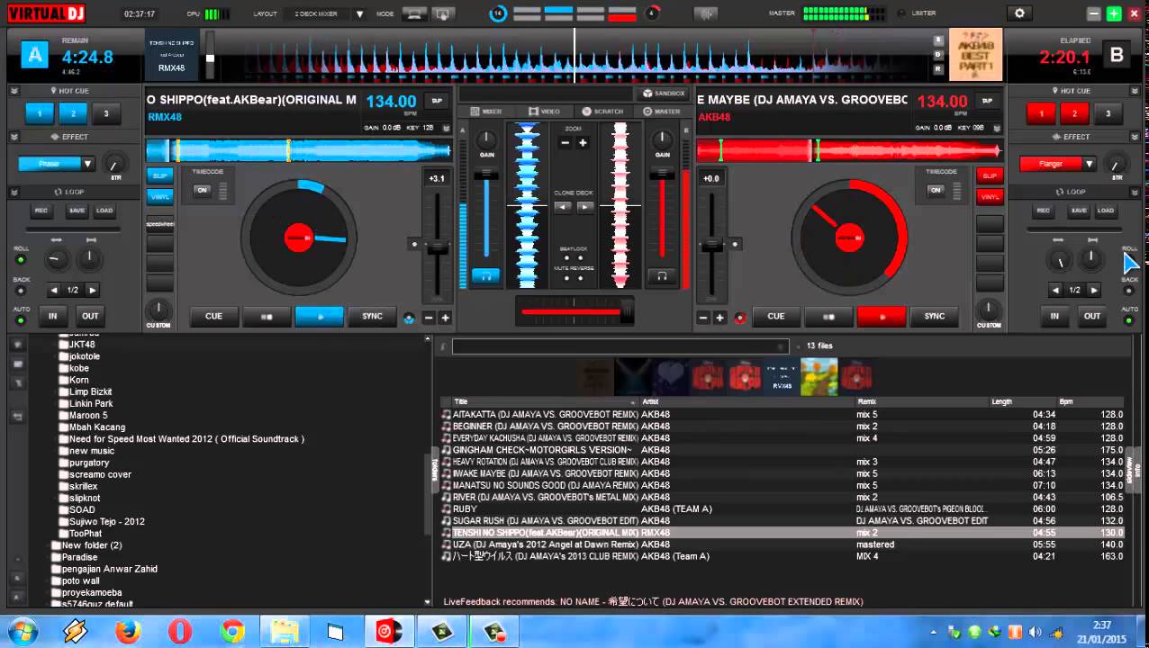Screen dimensions: 1149x648
Task: Click deck A stop button
Action: click(266, 316)
